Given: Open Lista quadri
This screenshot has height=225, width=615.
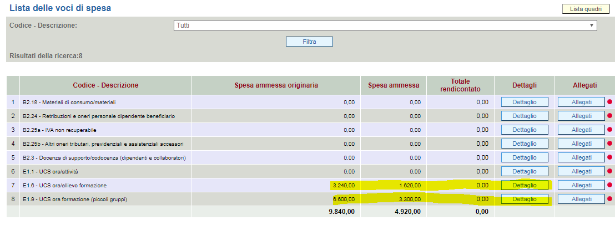Looking at the screenshot, I should coord(586,9).
